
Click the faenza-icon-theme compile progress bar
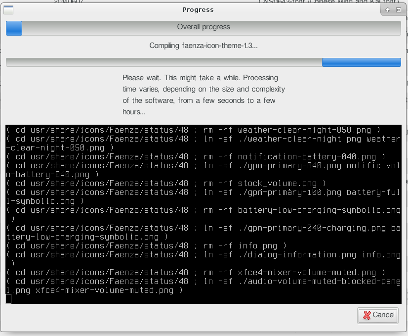pos(203,62)
